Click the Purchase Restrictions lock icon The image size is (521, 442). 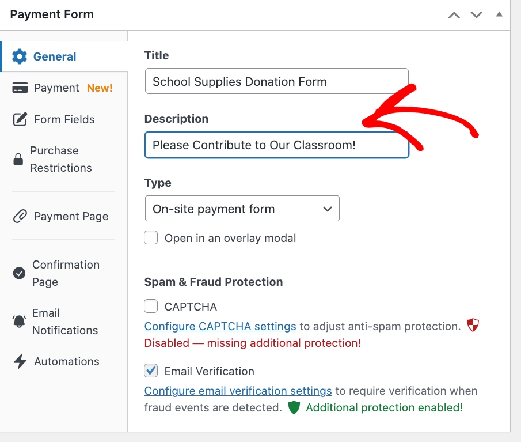coord(18,160)
